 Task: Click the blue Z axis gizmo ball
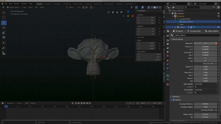[128, 11]
